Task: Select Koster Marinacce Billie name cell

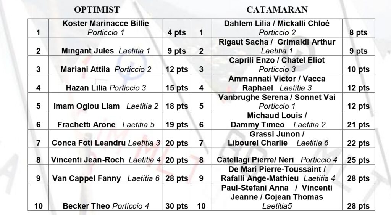Action: (106, 28)
